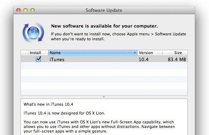The width and height of the screenshot is (209, 135).
Task: Sort updates by the Name column
Action: (x=93, y=53)
